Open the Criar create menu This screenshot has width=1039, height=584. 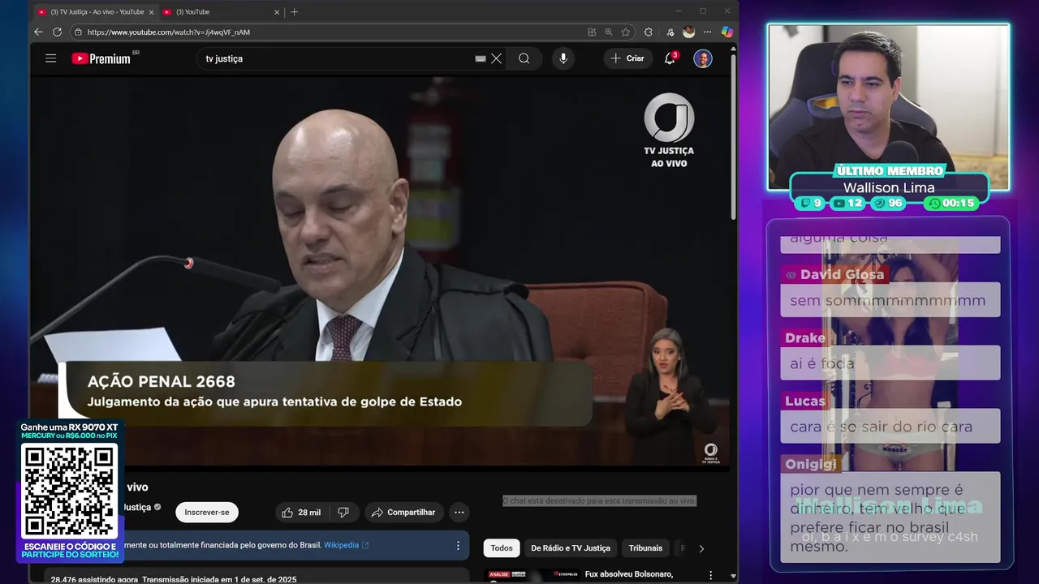pos(627,58)
